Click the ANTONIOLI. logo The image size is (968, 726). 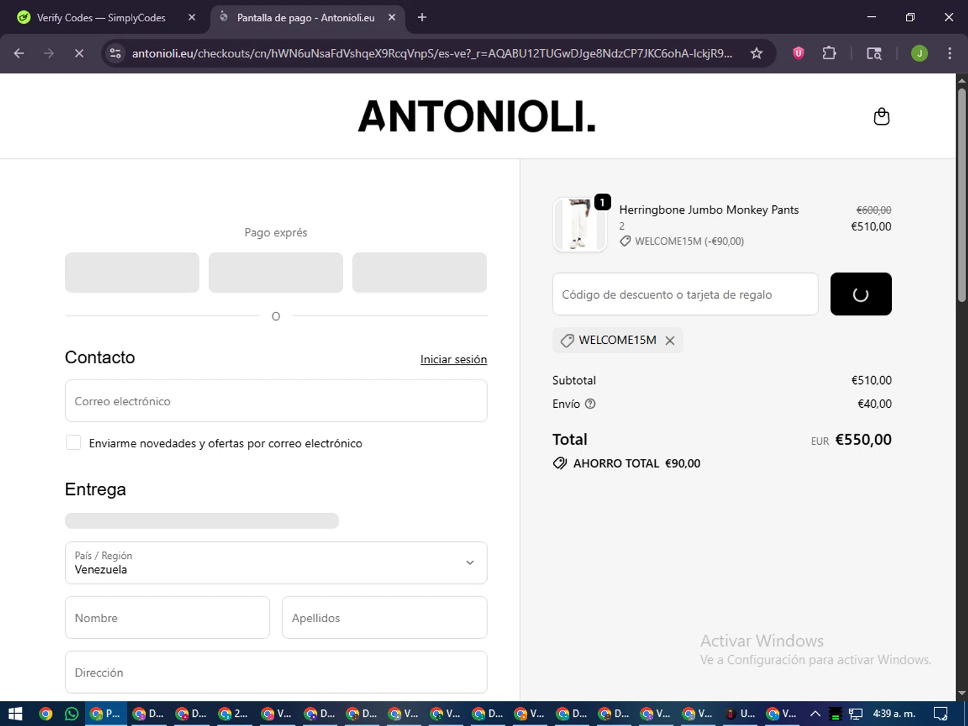pos(477,116)
